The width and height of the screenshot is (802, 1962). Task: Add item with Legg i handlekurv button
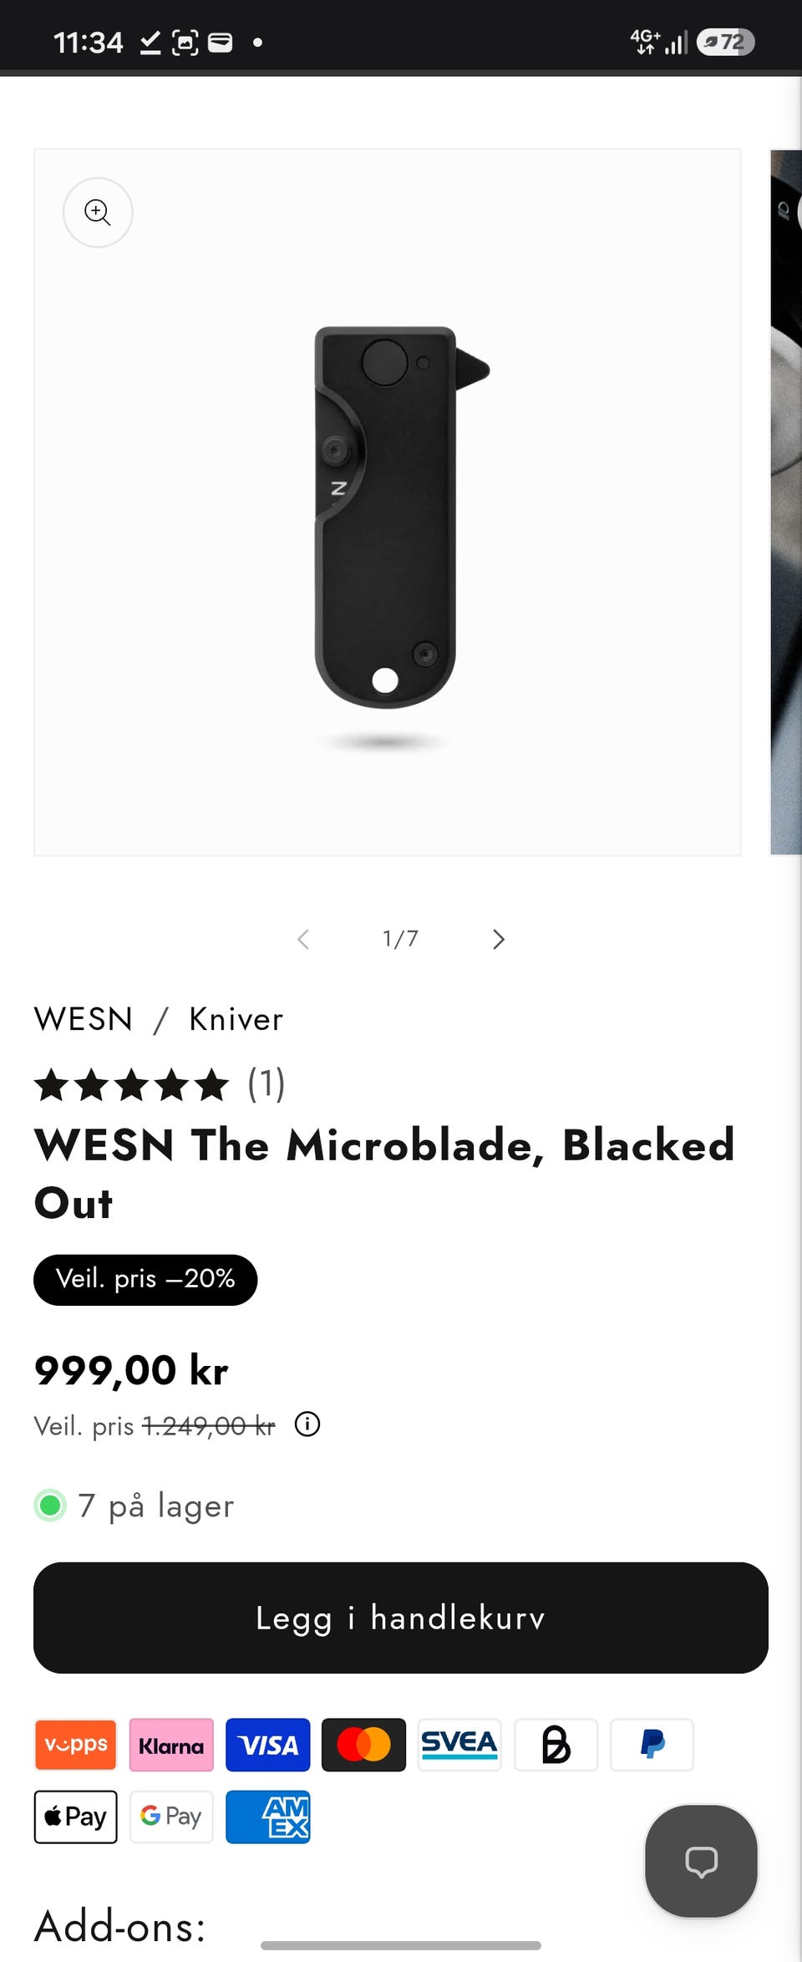(401, 1618)
